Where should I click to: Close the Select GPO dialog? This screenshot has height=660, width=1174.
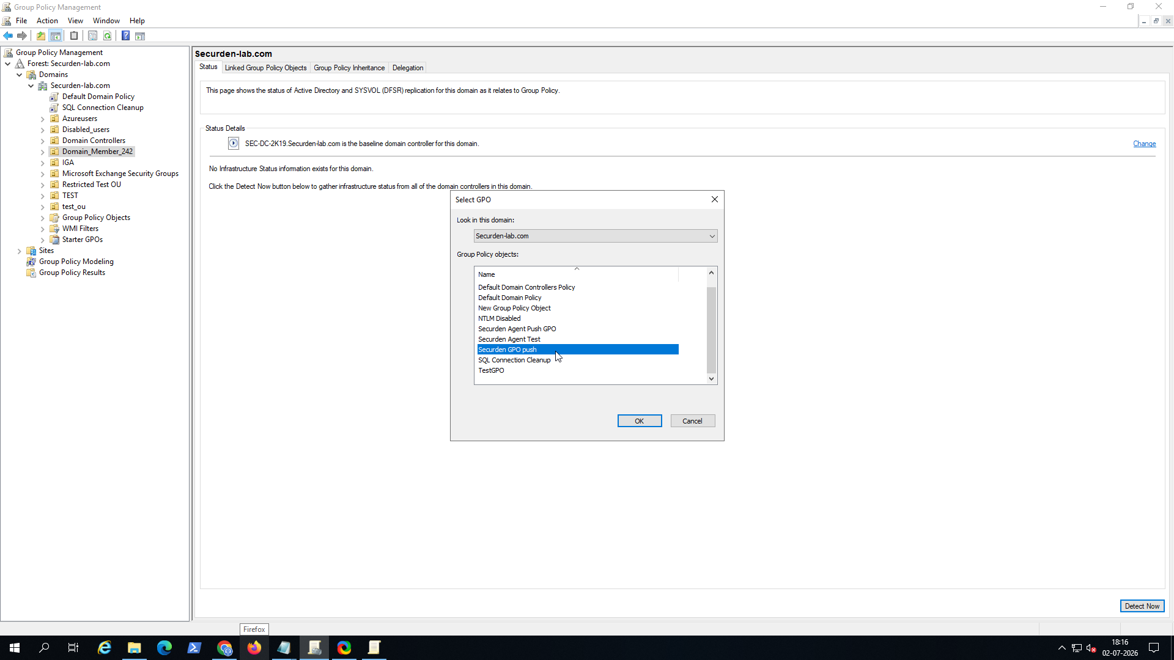point(715,200)
